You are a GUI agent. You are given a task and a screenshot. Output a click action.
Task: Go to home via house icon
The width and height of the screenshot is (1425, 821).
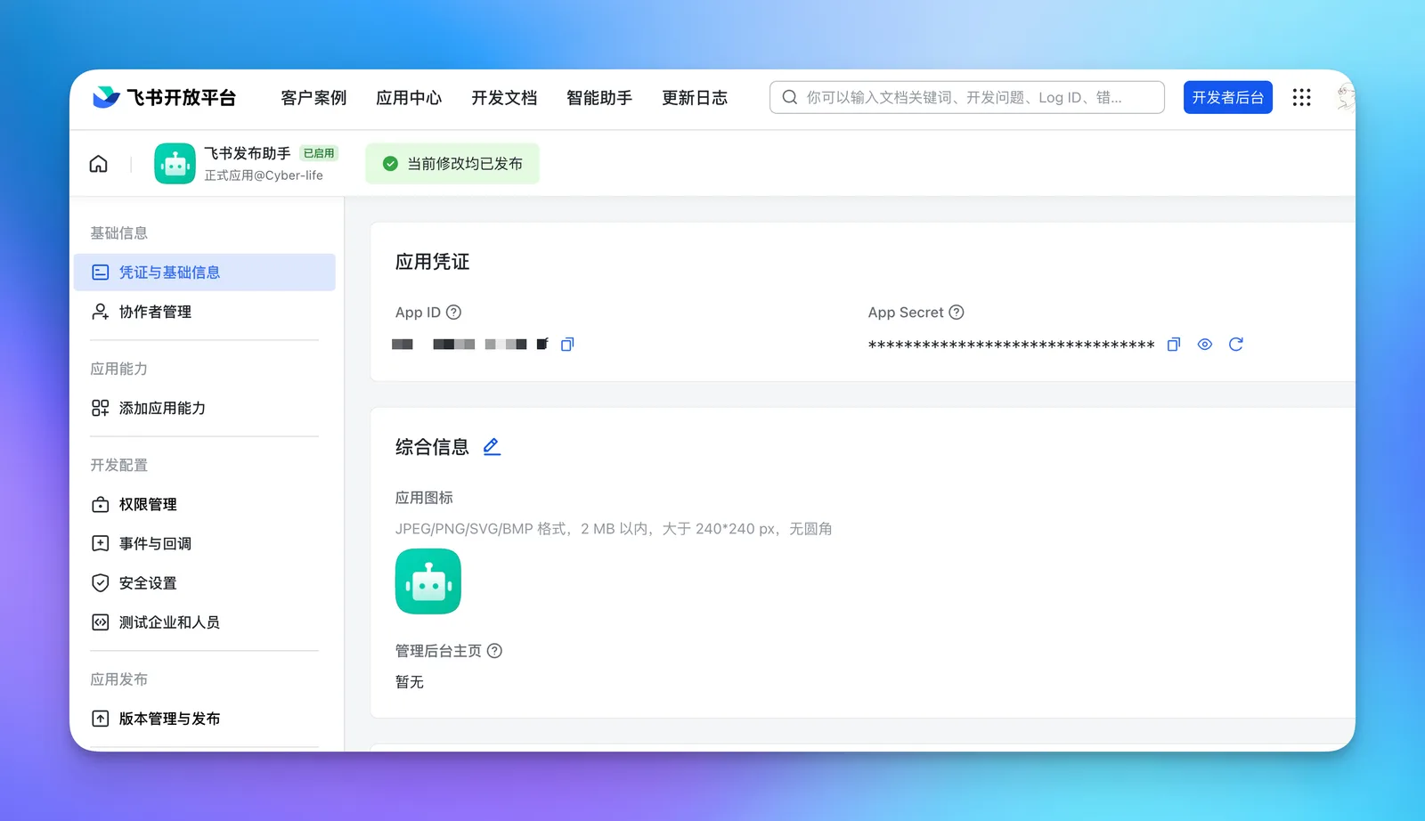pos(99,164)
